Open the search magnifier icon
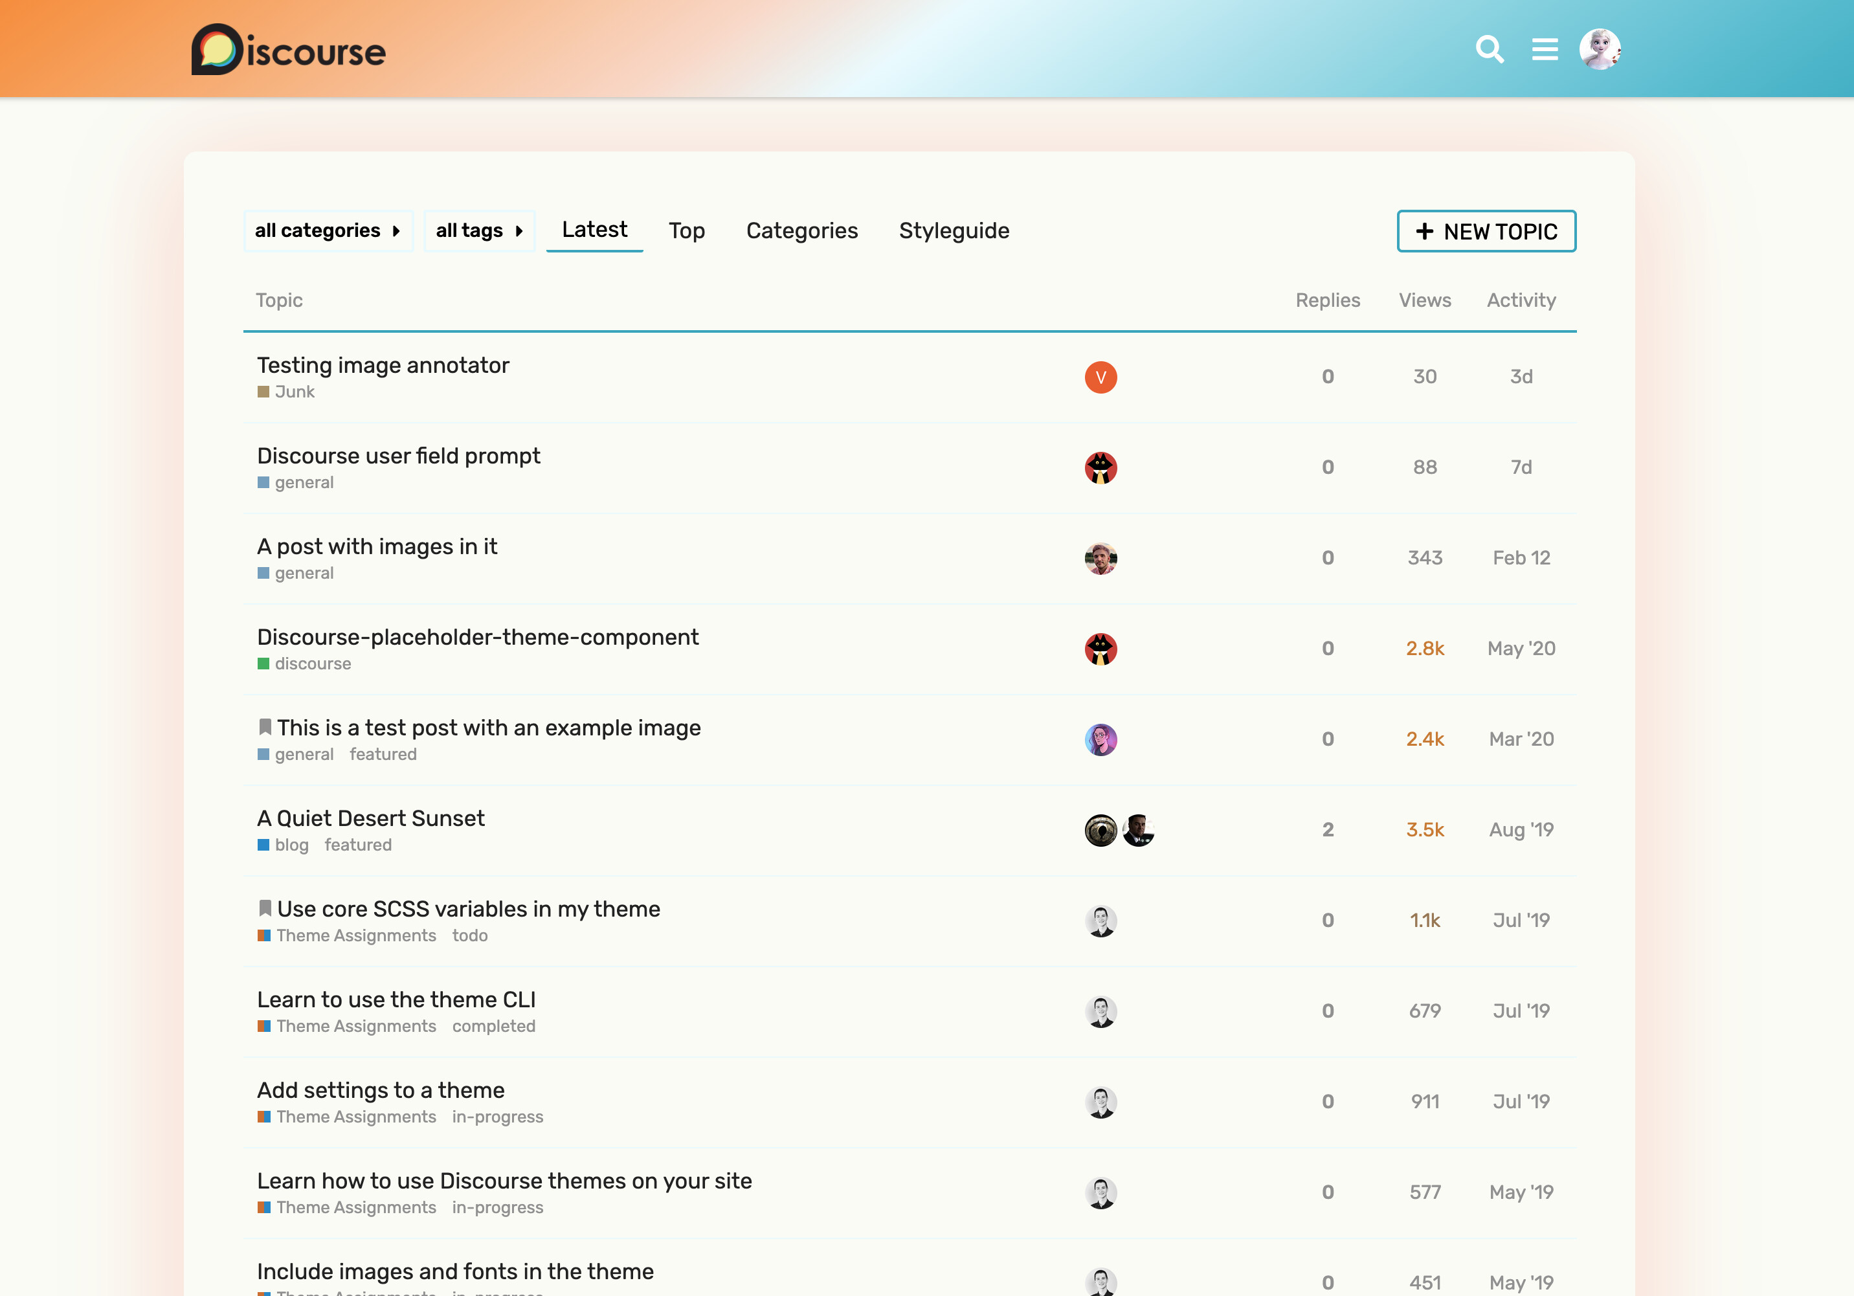The image size is (1854, 1296). (x=1489, y=49)
